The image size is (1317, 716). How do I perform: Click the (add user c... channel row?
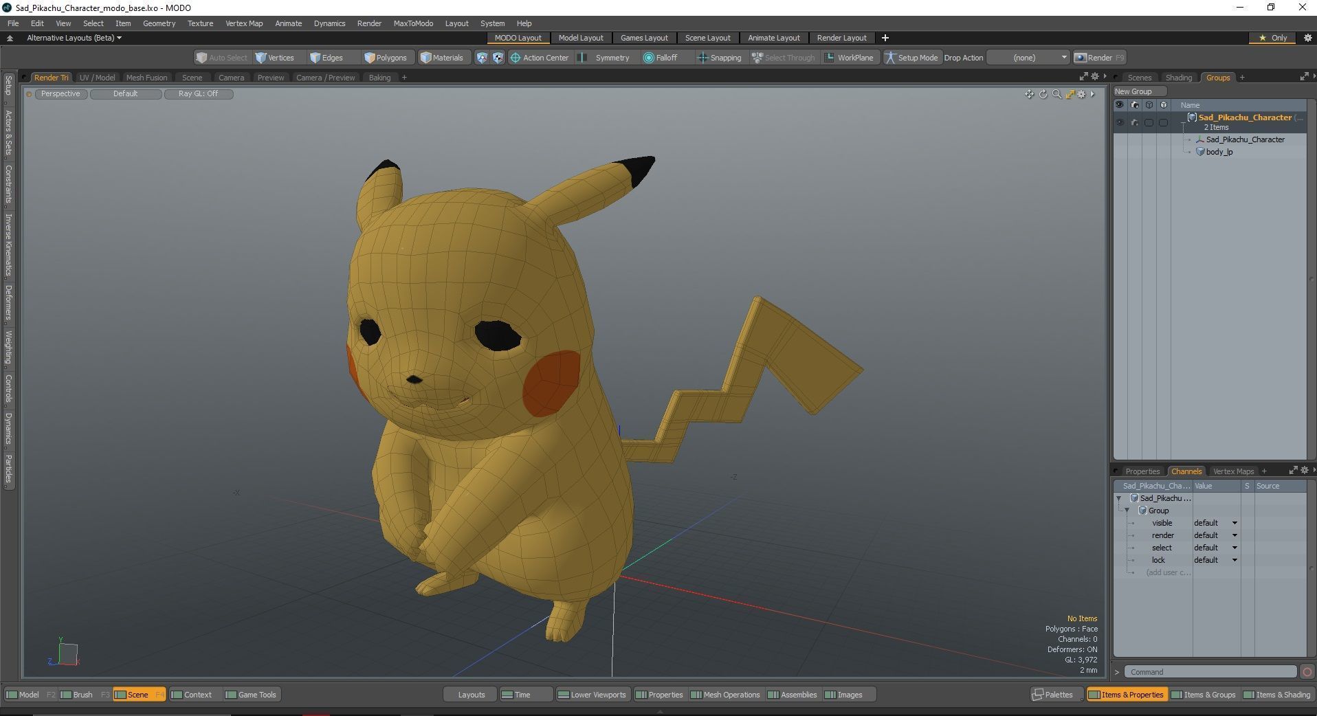click(1168, 572)
